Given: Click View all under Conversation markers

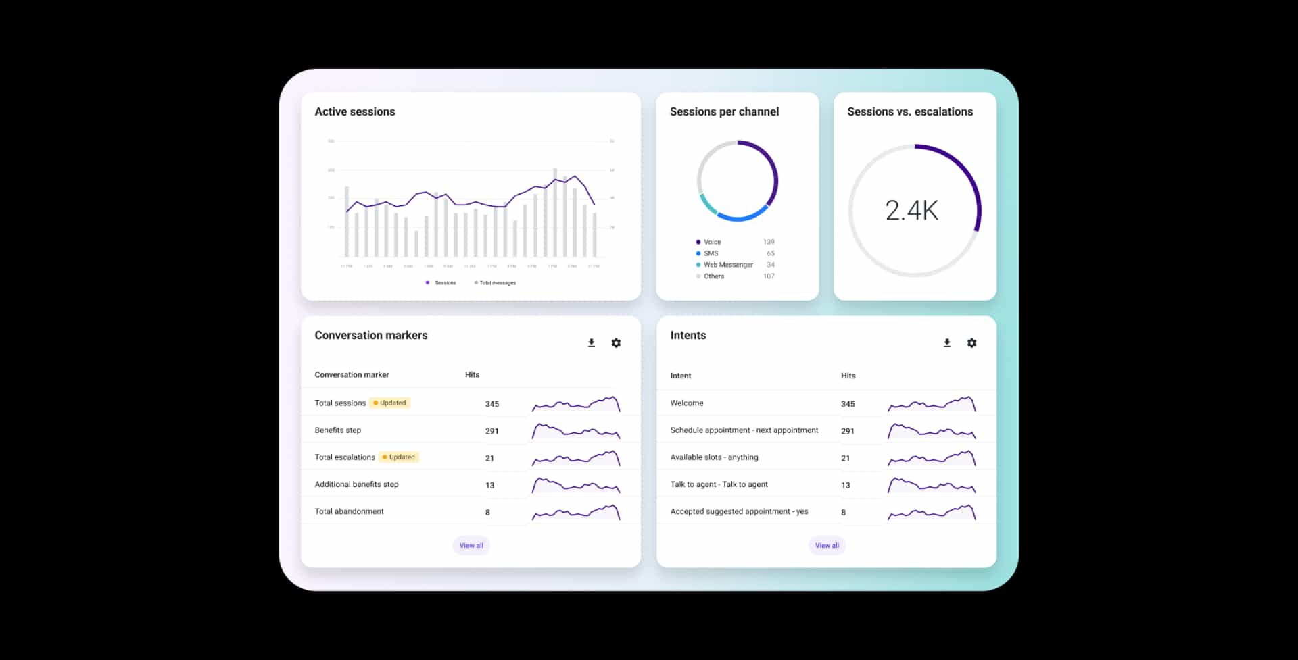Looking at the screenshot, I should (x=471, y=546).
